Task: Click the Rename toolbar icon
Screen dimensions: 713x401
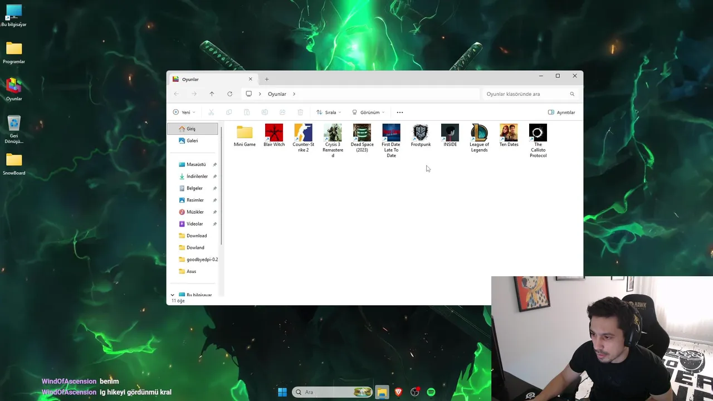Action: click(x=265, y=113)
